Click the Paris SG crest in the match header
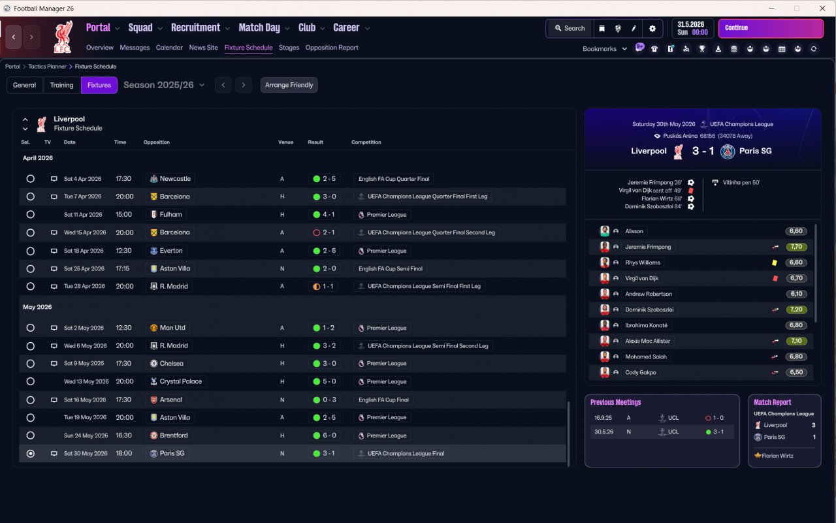The image size is (836, 523). point(728,151)
